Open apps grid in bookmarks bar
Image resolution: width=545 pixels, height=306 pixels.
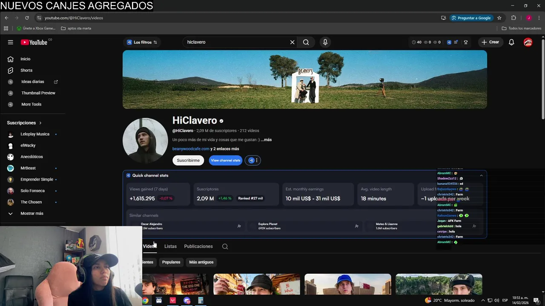[6, 28]
